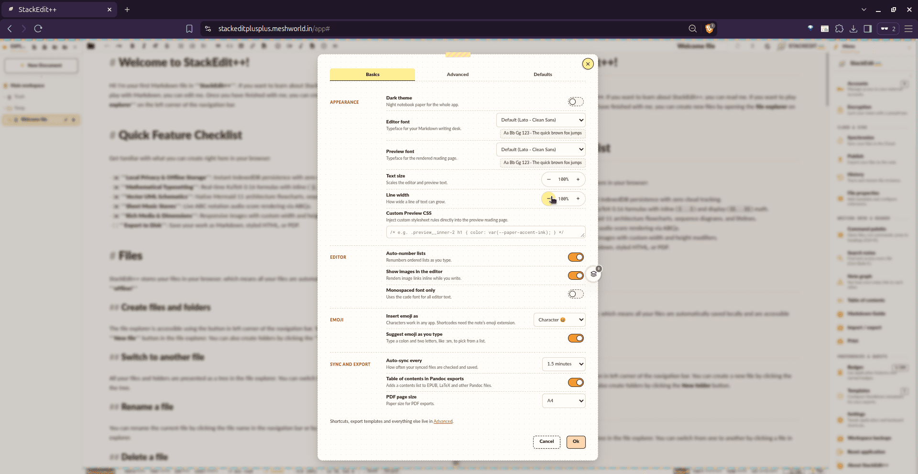Open browser downloads icon
The height and width of the screenshot is (474, 918).
[853, 29]
